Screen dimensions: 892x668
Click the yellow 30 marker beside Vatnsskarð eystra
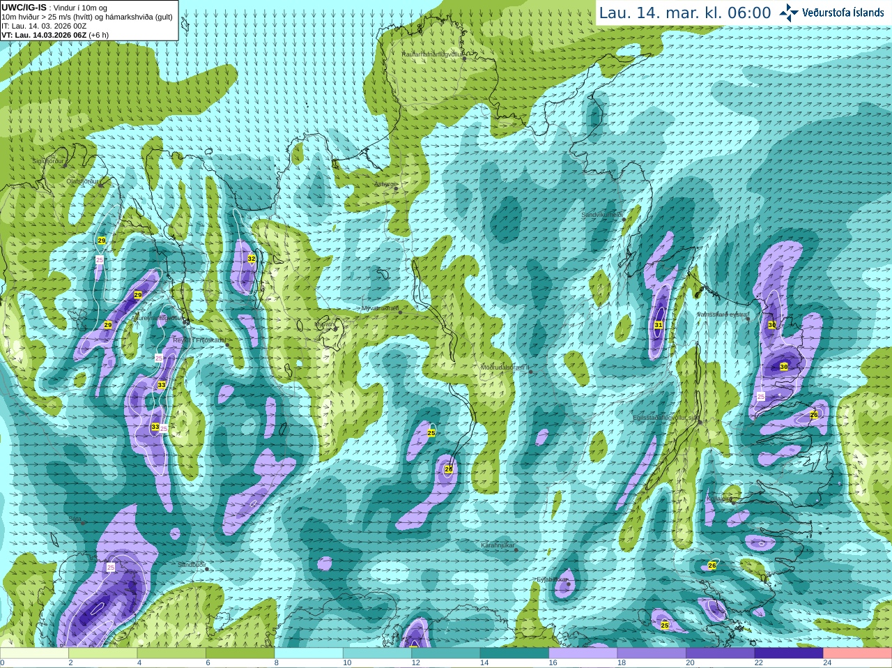click(772, 325)
